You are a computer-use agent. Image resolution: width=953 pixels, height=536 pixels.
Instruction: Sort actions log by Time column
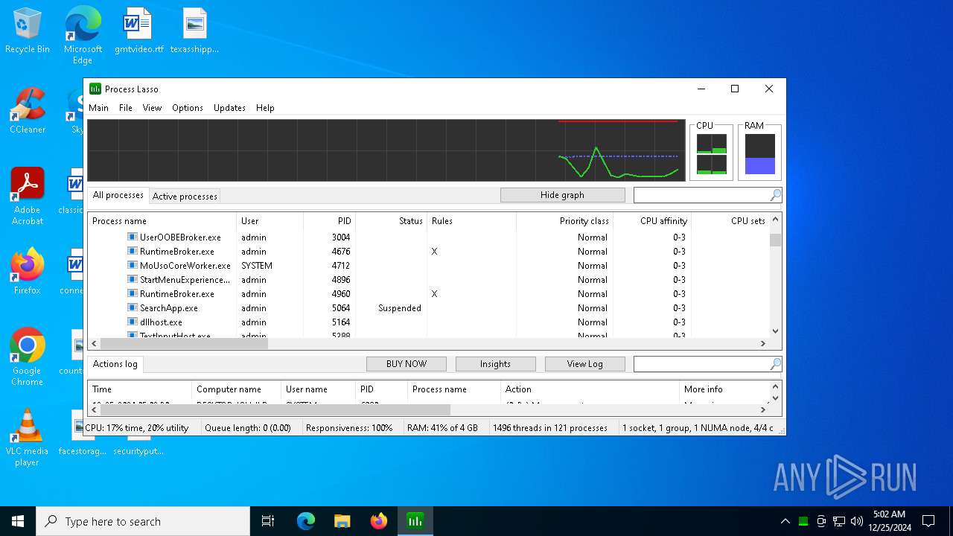coord(140,389)
